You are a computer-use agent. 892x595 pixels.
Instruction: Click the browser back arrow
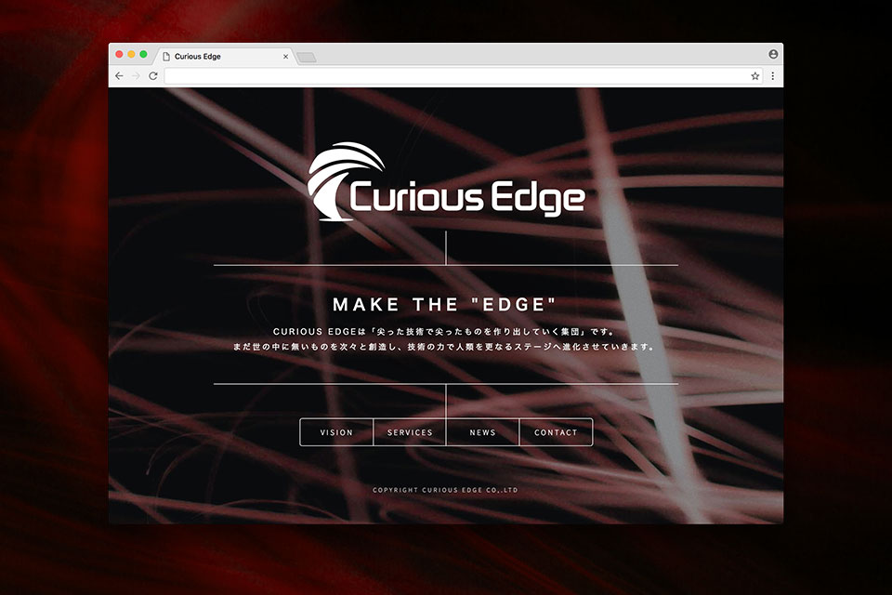119,75
